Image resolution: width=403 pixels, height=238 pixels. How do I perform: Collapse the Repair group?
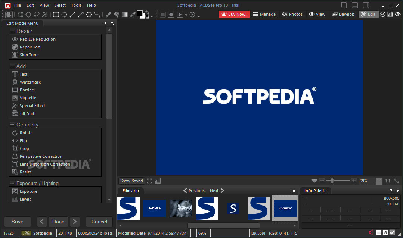coord(12,31)
